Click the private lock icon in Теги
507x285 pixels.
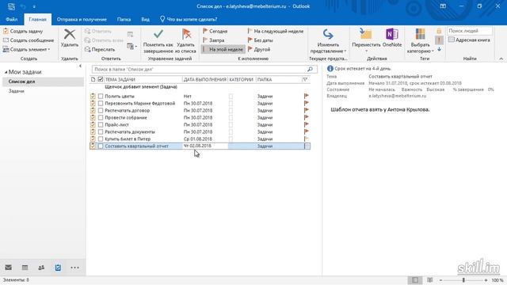pos(439,31)
